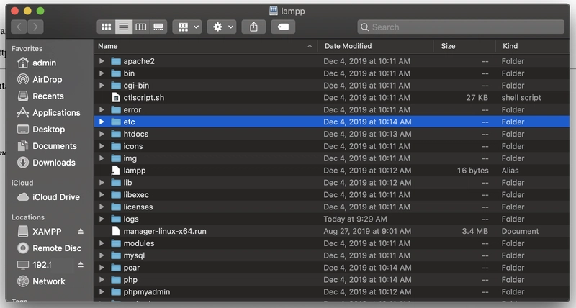Click the Edit Tags toolbar button
This screenshot has height=308, width=576.
pyautogui.click(x=283, y=27)
